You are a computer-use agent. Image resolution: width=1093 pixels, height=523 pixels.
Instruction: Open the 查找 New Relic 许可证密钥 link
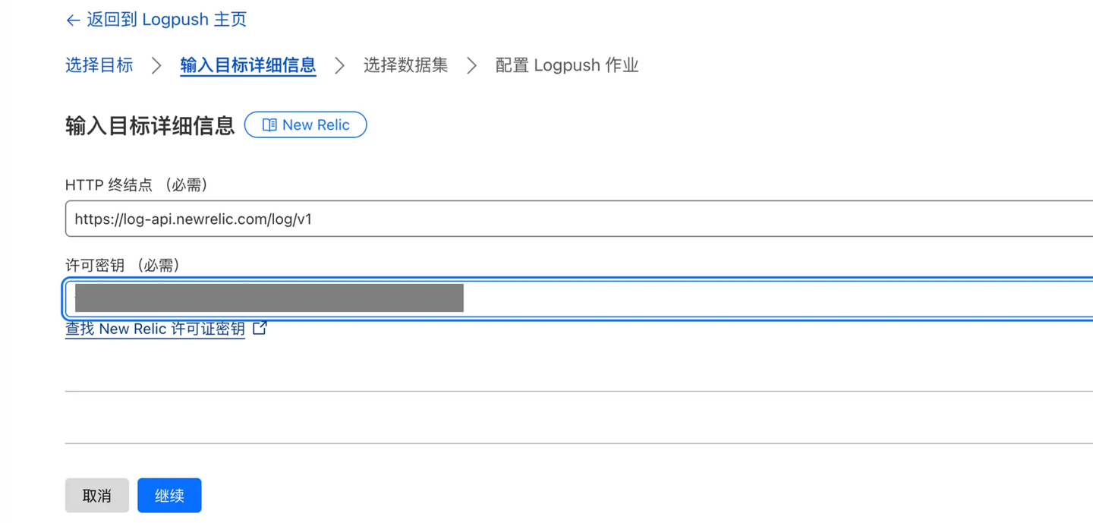pos(154,328)
